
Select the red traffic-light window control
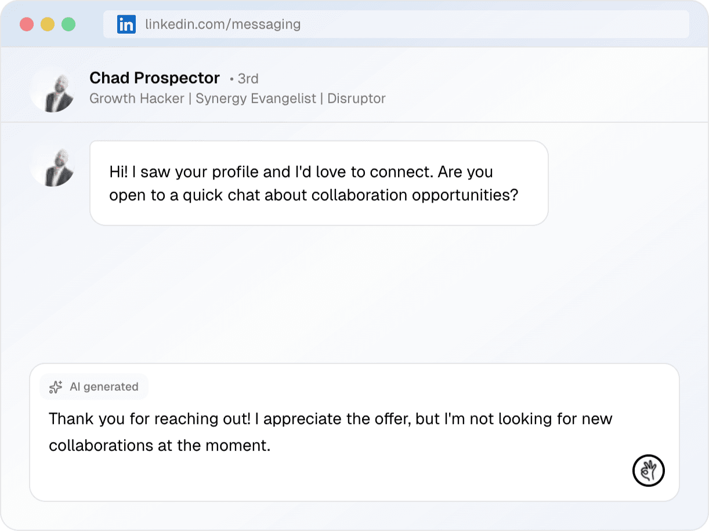coord(27,24)
